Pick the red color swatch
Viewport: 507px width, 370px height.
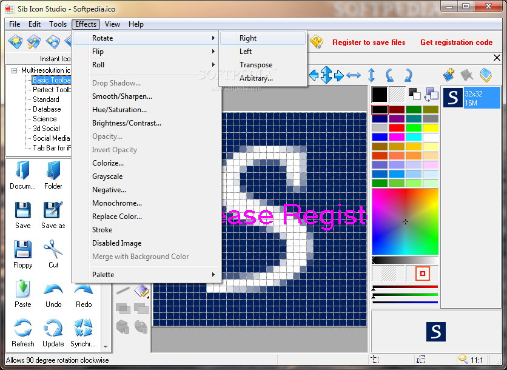tap(397, 128)
